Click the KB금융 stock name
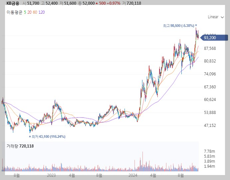 13,3
